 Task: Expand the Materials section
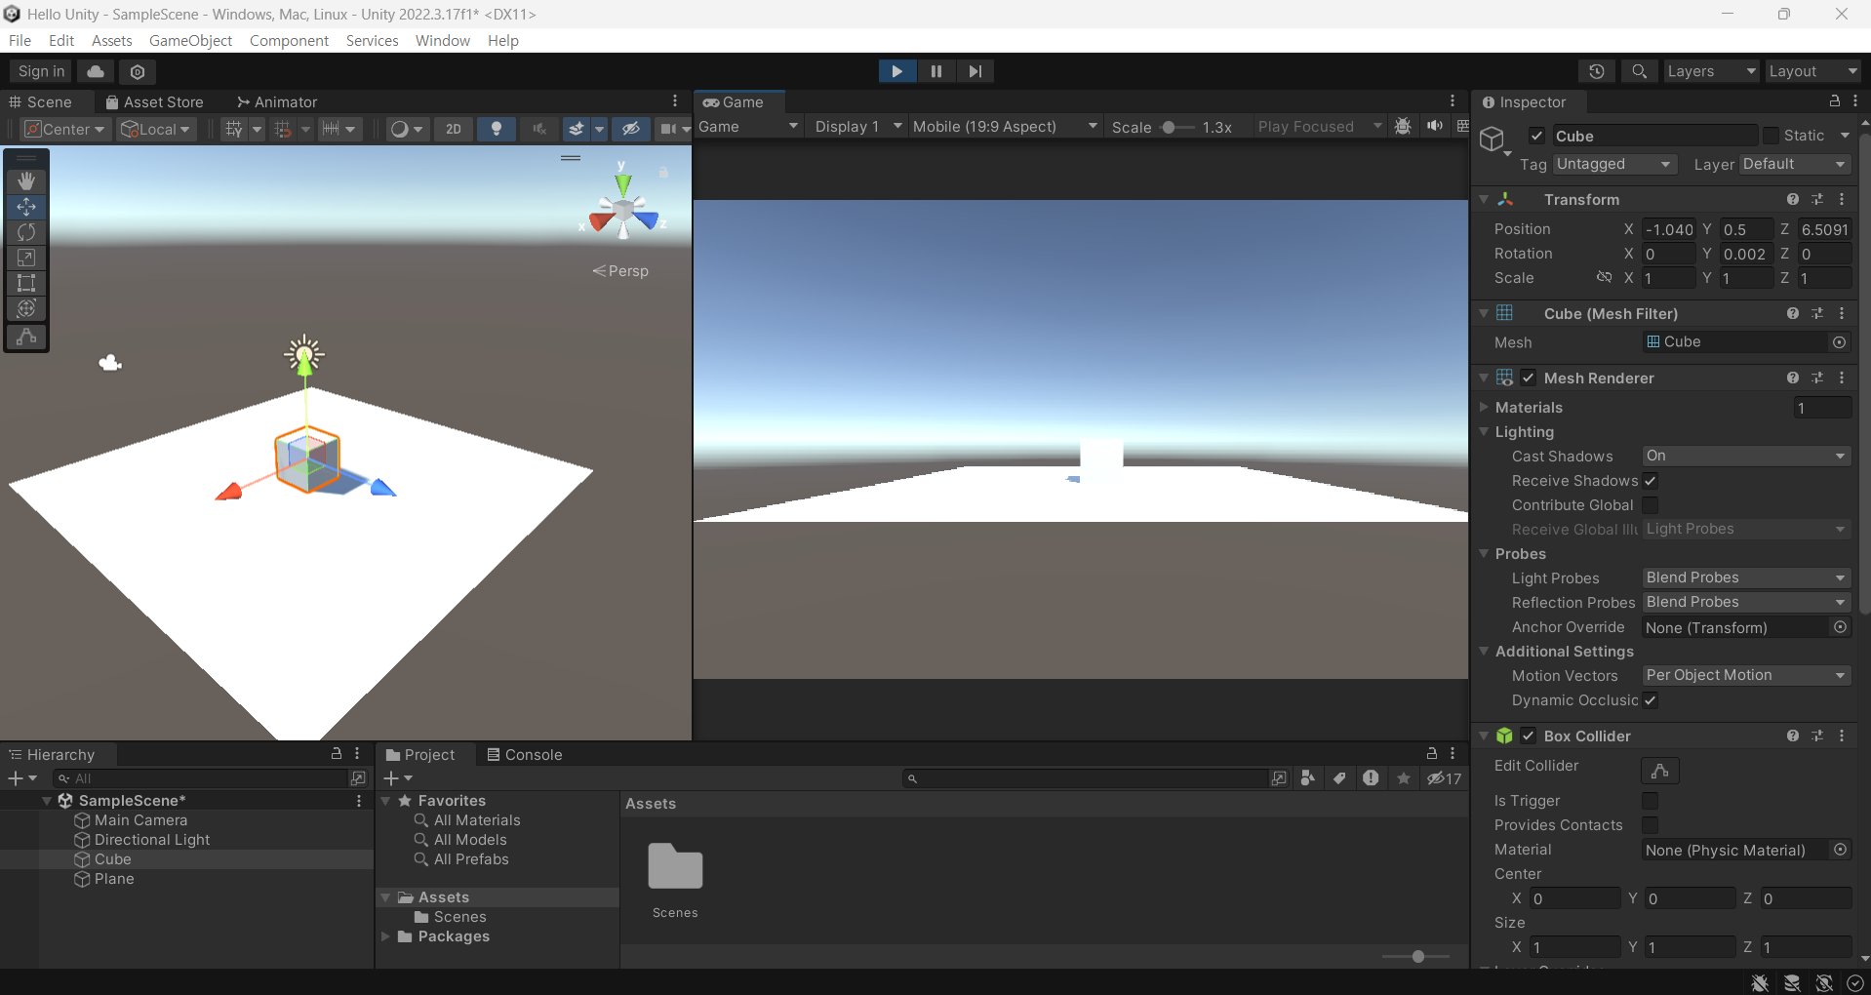1485,407
